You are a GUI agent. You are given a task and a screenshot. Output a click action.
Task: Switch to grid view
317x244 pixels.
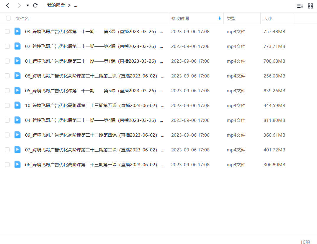tap(311, 6)
